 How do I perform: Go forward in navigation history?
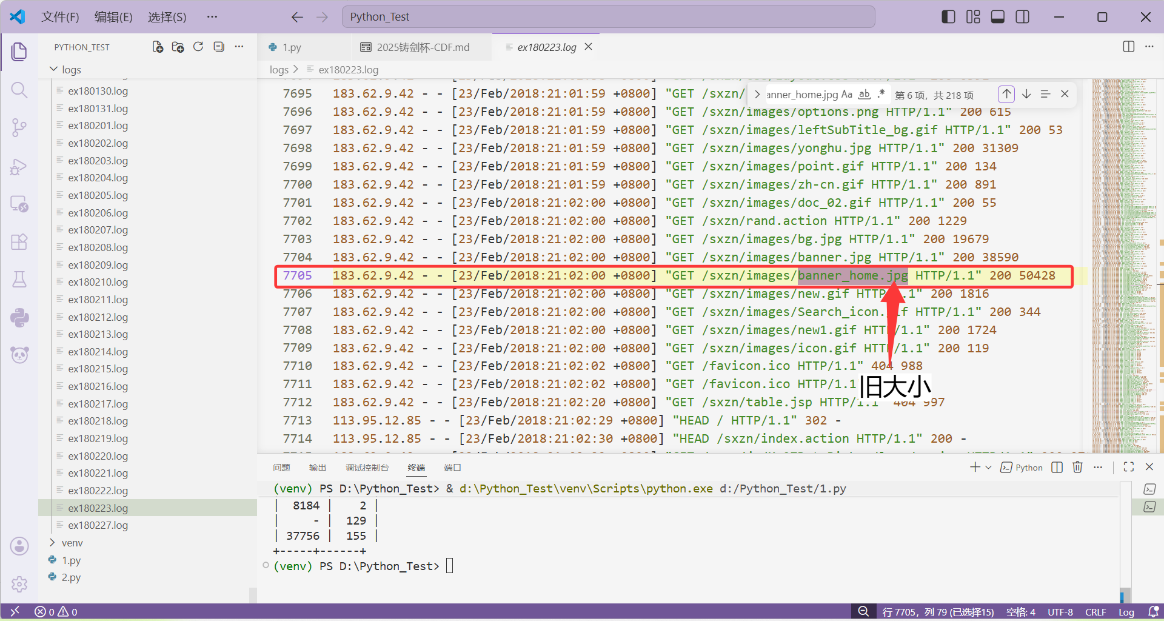[323, 17]
